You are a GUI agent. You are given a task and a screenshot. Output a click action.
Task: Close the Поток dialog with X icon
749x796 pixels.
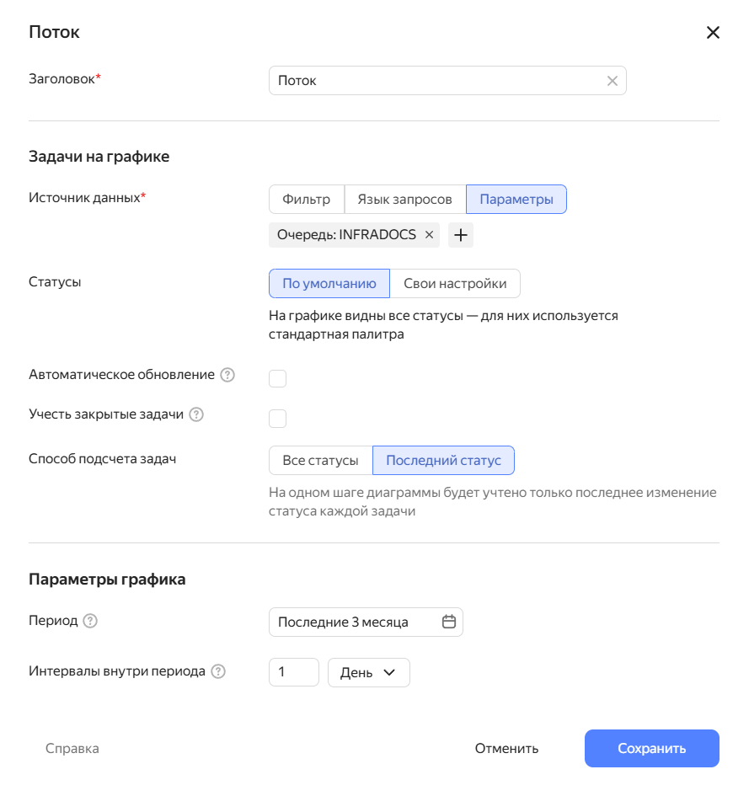coord(713,33)
